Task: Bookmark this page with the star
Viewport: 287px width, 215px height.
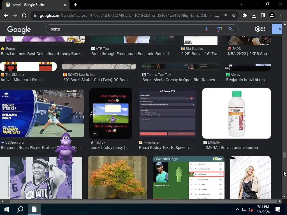Action: click(x=234, y=16)
